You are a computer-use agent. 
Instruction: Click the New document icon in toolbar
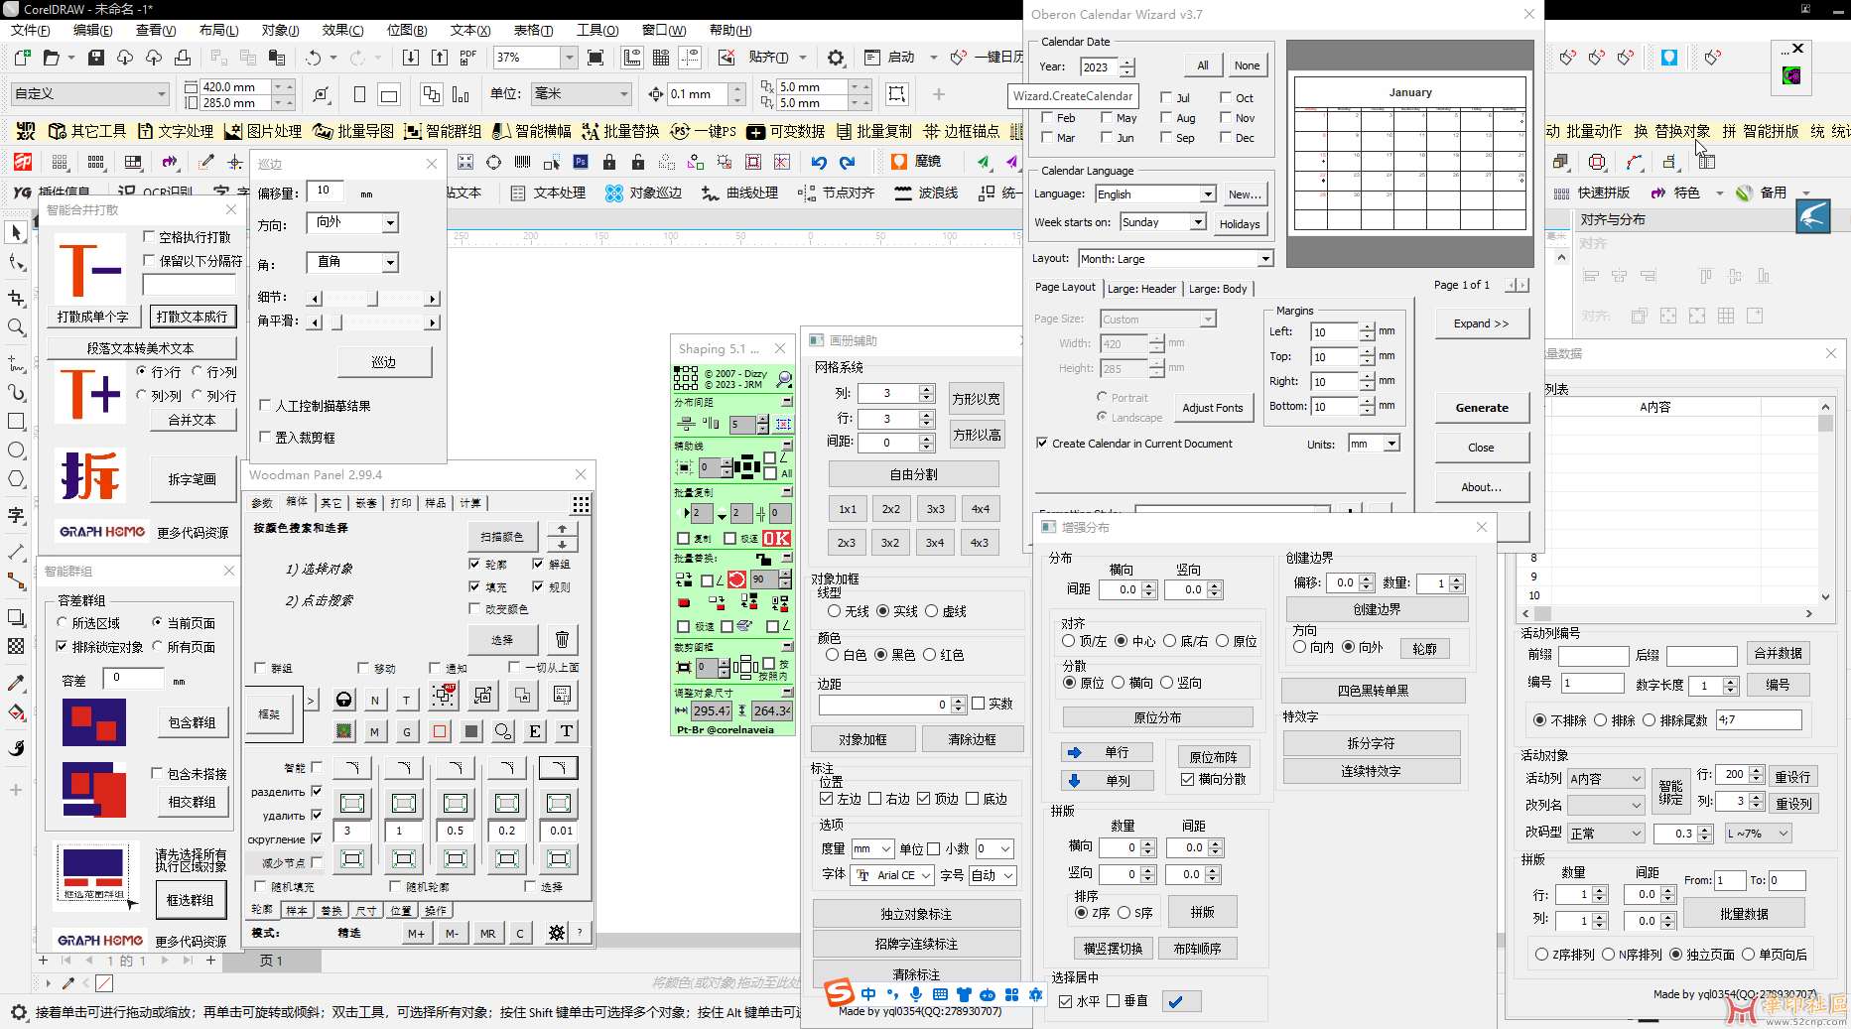[x=22, y=58]
